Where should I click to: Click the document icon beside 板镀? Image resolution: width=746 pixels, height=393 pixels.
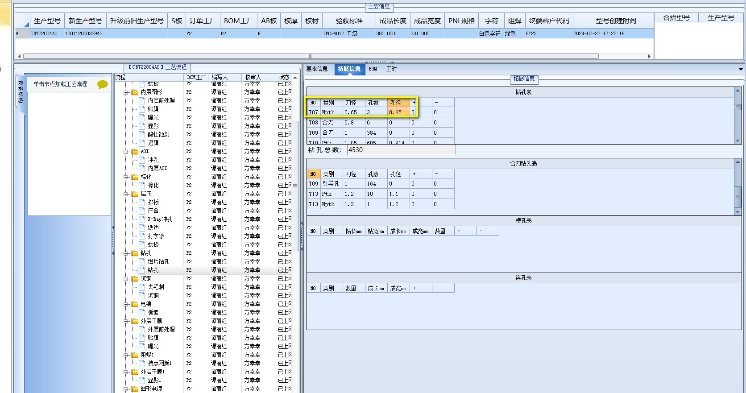(x=142, y=313)
